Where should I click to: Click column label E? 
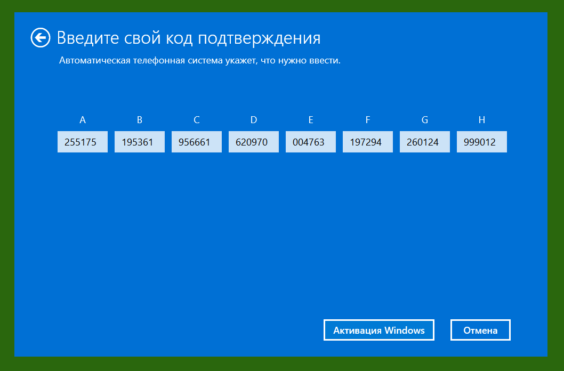(311, 120)
